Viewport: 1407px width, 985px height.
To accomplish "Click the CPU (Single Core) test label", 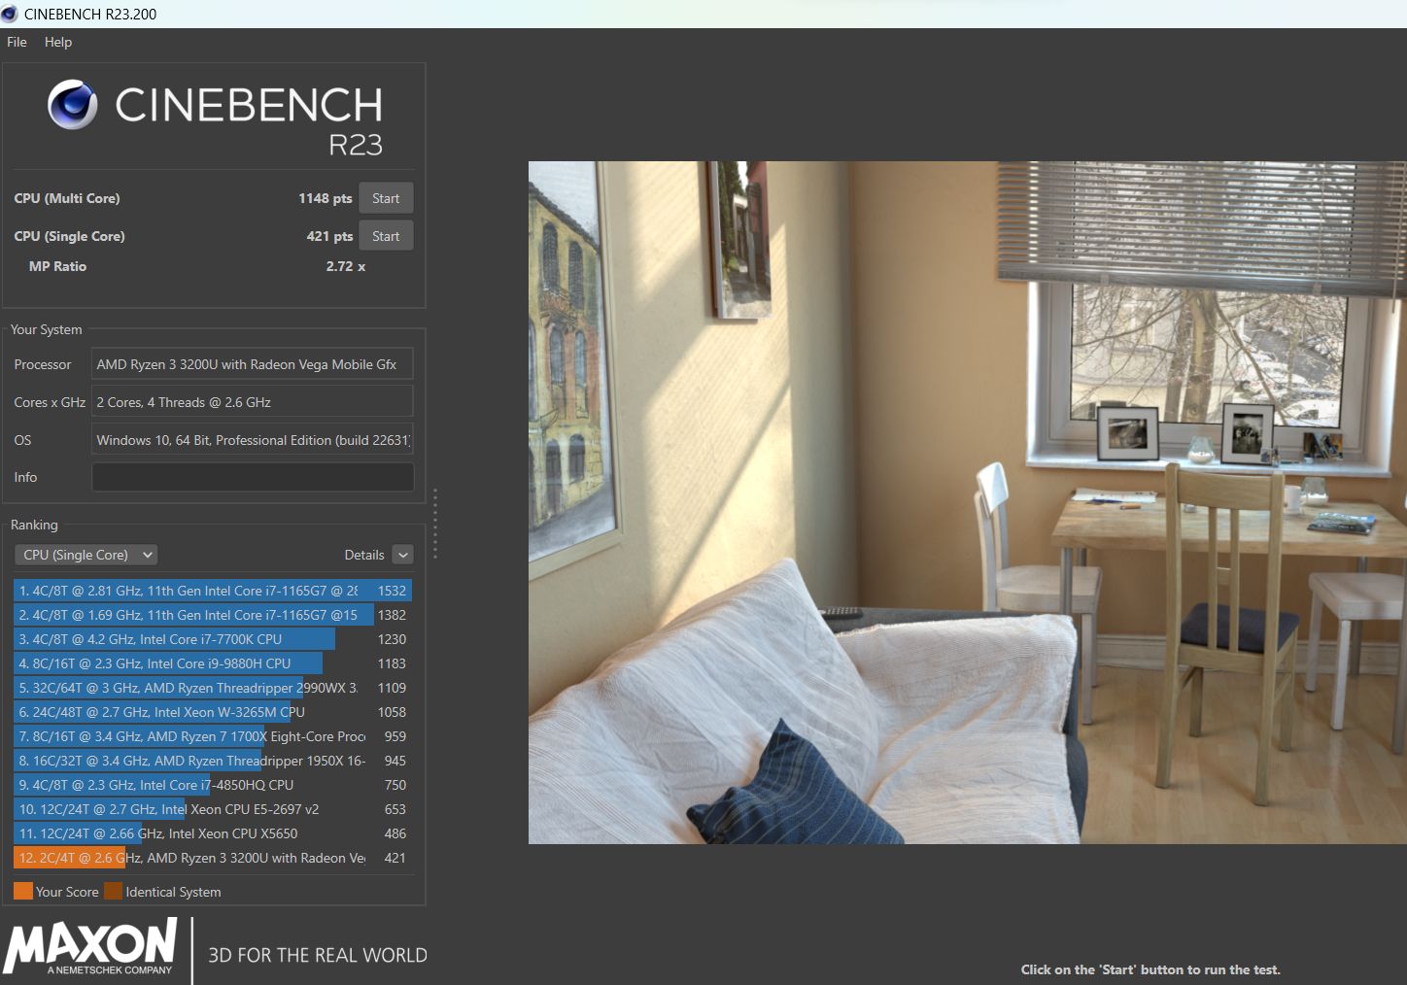I will tap(69, 236).
